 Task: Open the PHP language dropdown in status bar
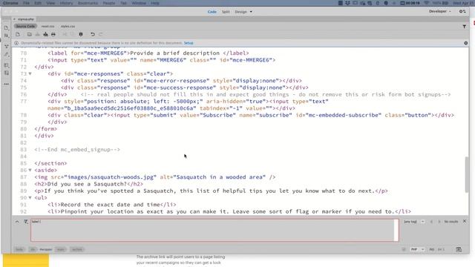[x=417, y=249]
